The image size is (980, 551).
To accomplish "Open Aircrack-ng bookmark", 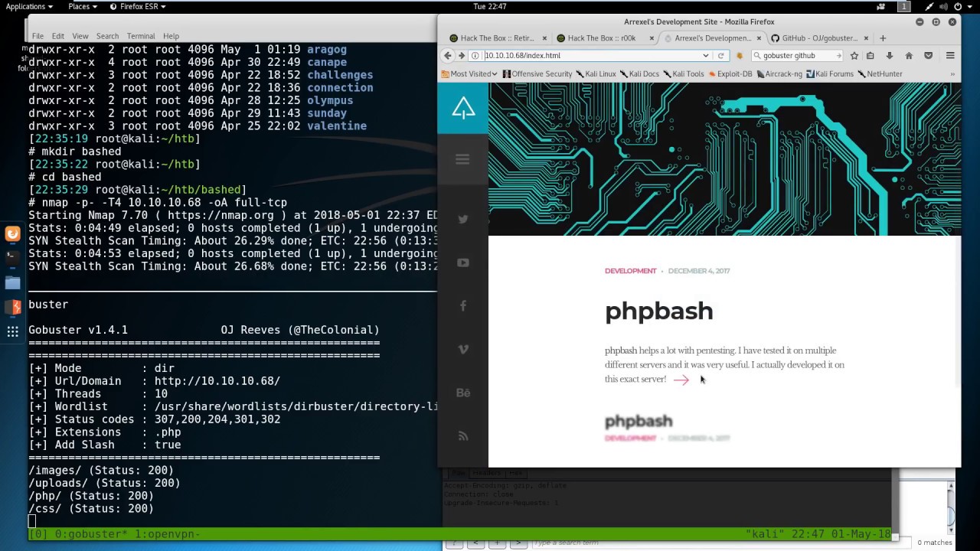I will pyautogui.click(x=780, y=73).
